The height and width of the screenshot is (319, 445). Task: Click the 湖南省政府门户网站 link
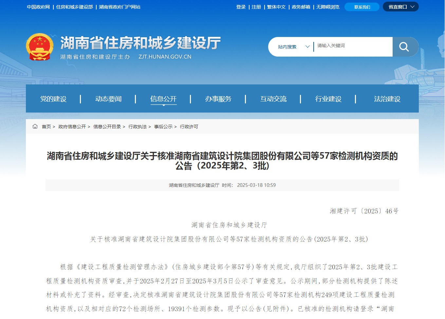[x=120, y=7]
